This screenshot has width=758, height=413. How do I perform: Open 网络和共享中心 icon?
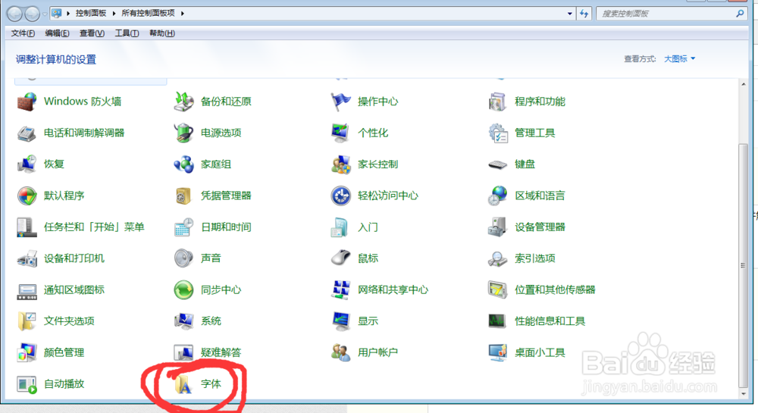pos(341,289)
